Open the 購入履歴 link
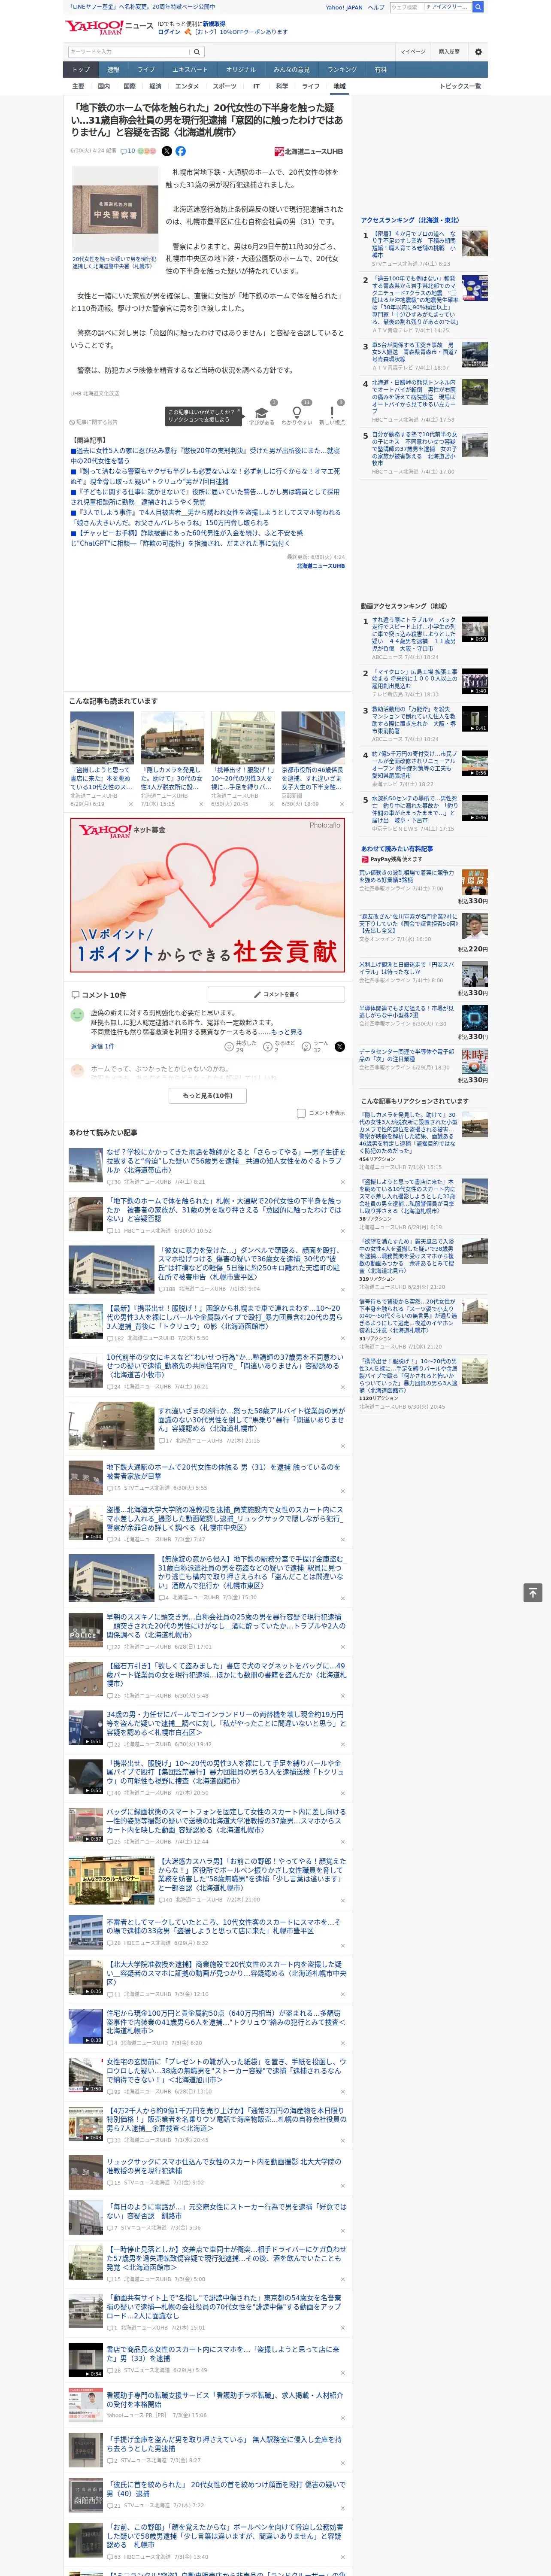Viewport: 551px width, 2576px height. [449, 52]
